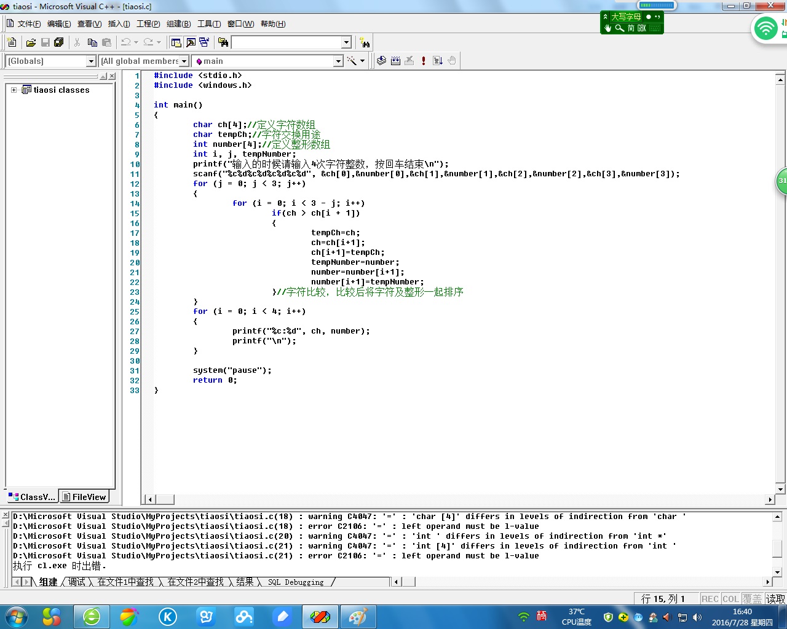Open the Undo history dropdown arrow
This screenshot has width=787, height=629.
click(136, 42)
